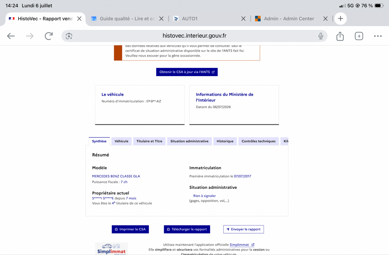Viewport: 389px width, 255px height.
Task: Click Télécharger le rapport button
Action: click(187, 229)
